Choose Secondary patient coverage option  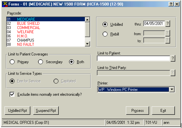coord(40,62)
